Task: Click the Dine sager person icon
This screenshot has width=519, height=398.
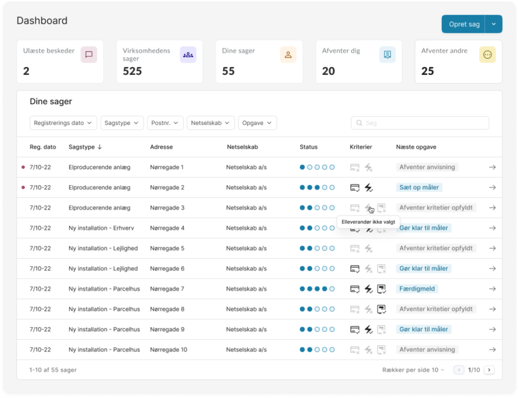Action: pos(288,55)
